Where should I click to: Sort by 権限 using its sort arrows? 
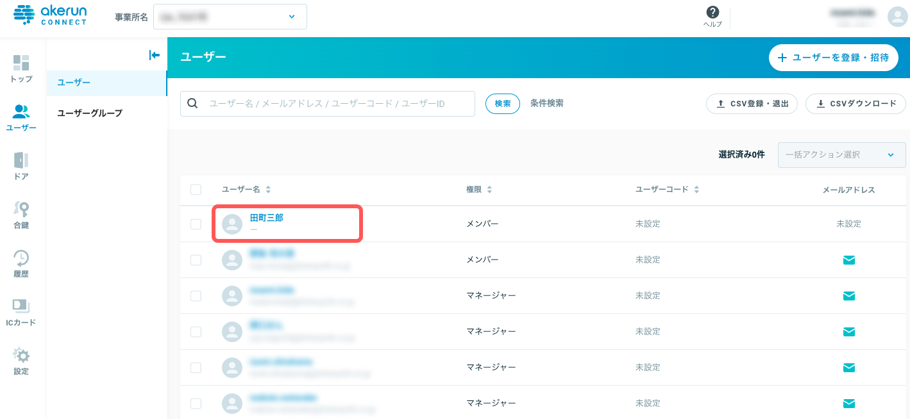pos(489,190)
